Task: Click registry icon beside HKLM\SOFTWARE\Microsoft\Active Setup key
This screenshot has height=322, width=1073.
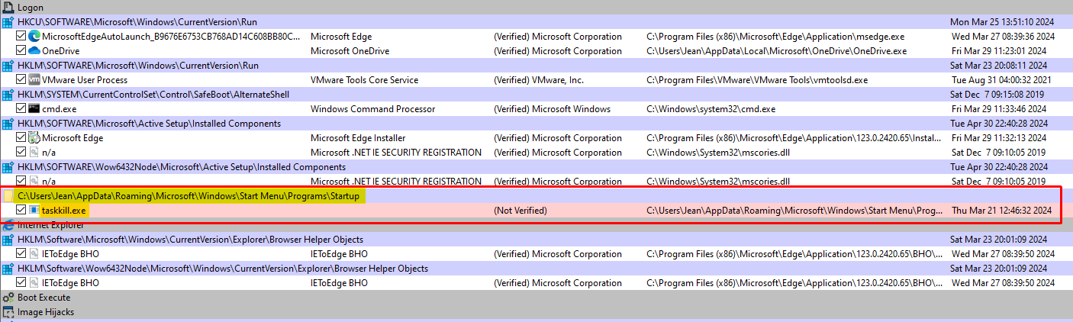Action: 8,123
